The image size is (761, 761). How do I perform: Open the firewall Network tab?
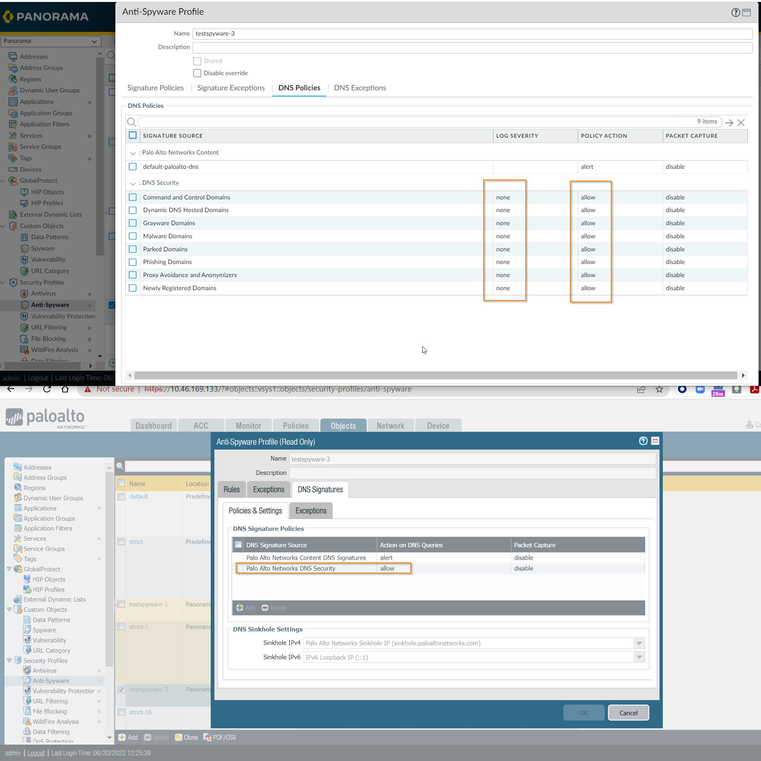391,425
